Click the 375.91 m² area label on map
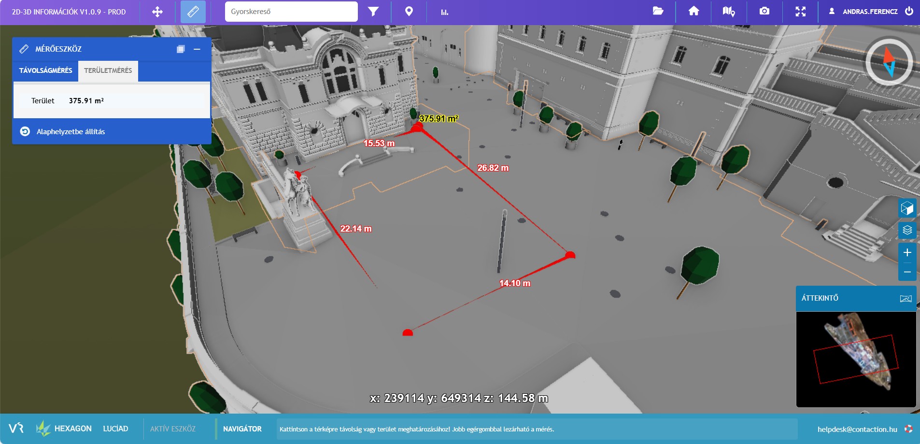Screen dimensions: 920x444 coord(439,118)
